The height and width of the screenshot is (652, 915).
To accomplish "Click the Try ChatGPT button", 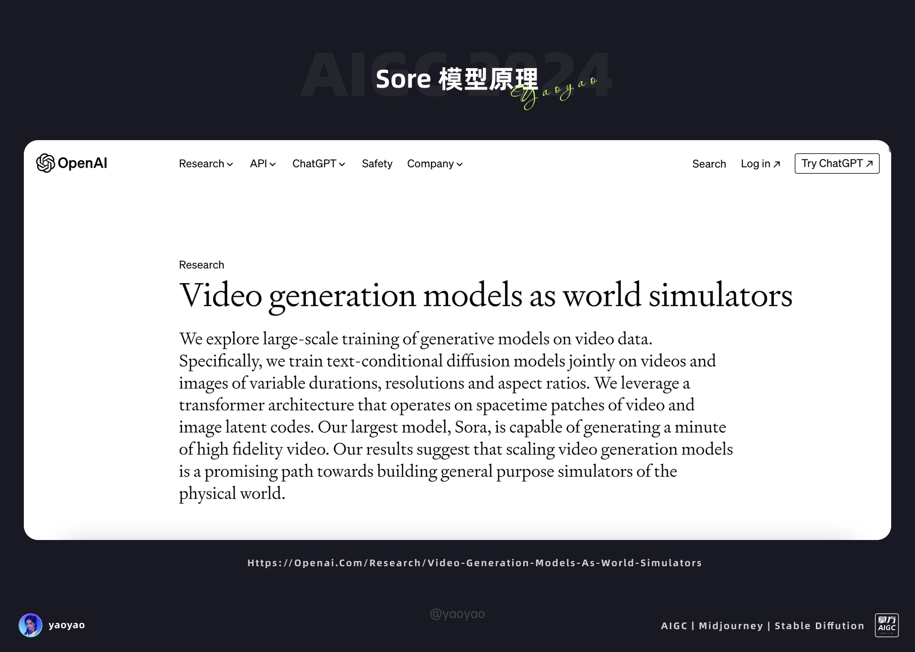I will click(x=837, y=163).
